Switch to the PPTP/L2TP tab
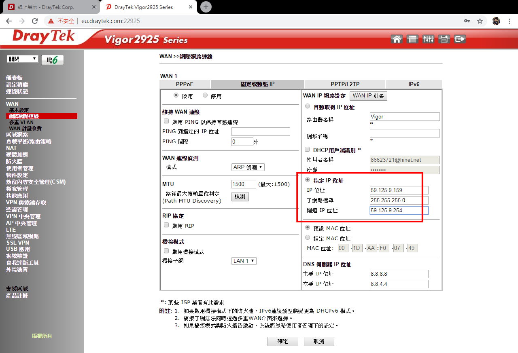Image resolution: width=518 pixels, height=353 pixels. pos(345,84)
